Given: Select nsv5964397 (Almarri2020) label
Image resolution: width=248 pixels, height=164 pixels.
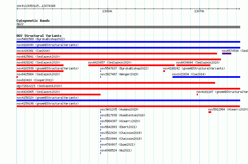Looking at the screenshot, I should 120,121.
